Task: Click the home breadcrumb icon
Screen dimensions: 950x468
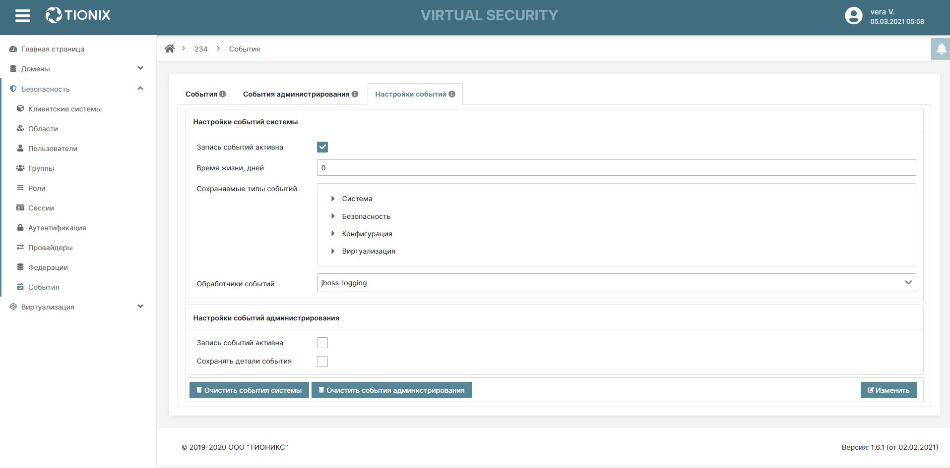Action: point(170,49)
